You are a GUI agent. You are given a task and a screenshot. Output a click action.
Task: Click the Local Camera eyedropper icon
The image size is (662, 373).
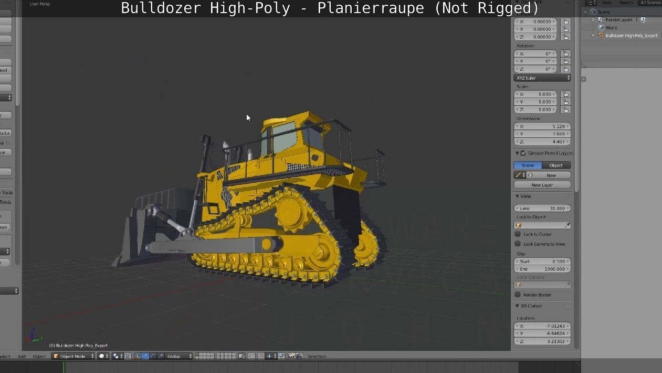tap(567, 284)
